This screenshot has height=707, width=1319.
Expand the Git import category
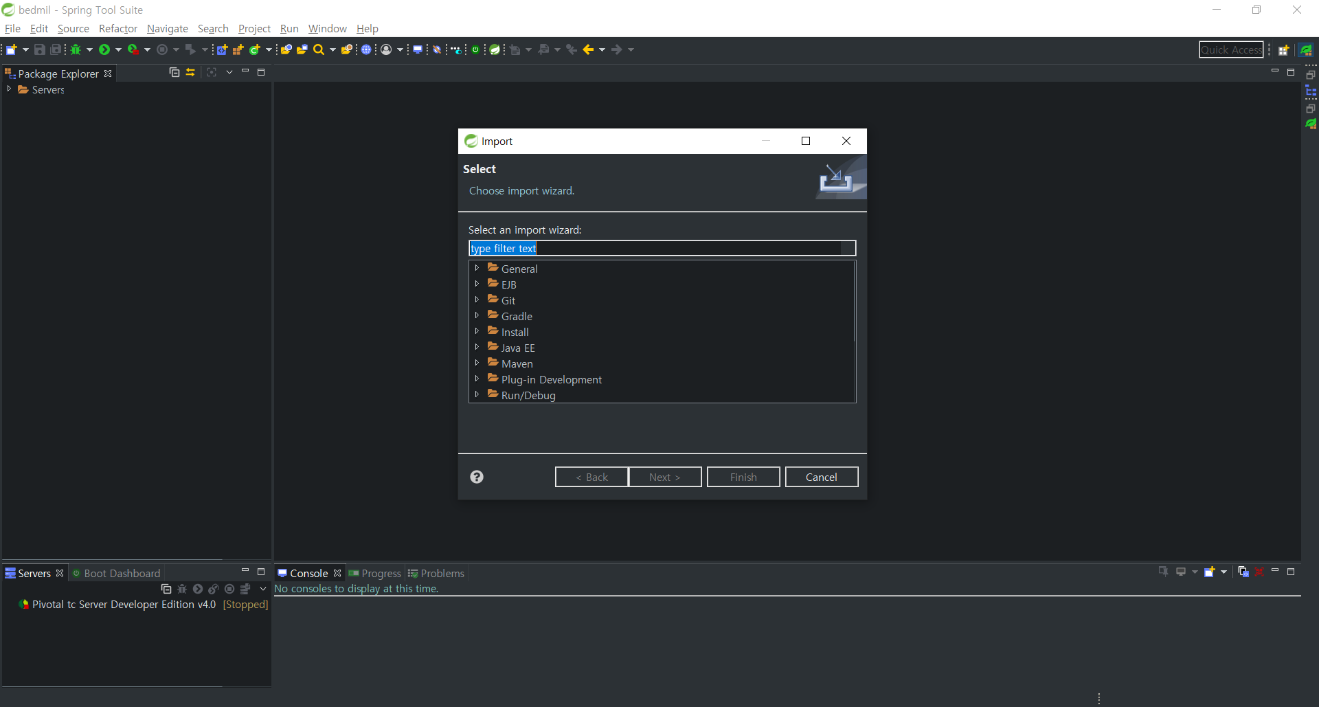pos(477,300)
